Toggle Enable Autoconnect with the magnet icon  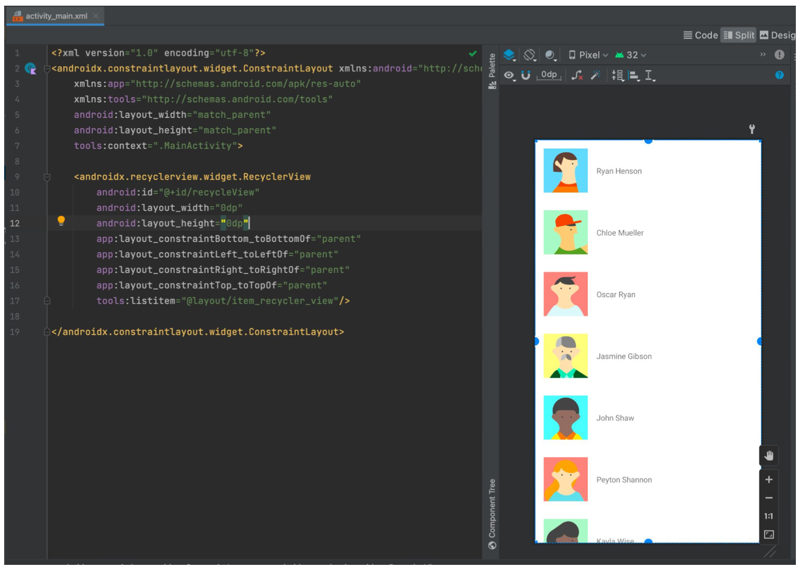click(526, 75)
